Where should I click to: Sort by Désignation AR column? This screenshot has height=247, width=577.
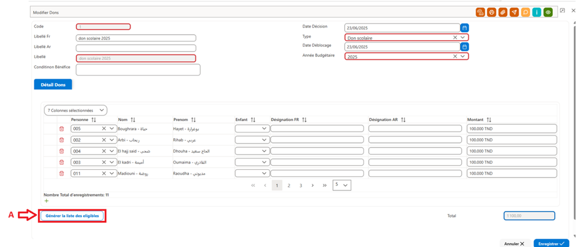(403, 120)
